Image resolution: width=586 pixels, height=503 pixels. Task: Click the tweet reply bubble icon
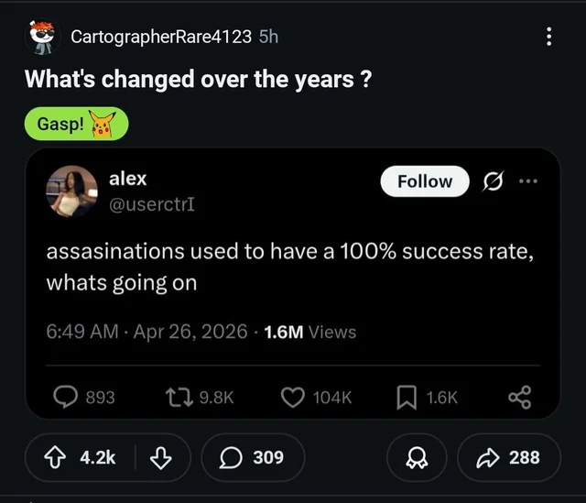[x=66, y=396]
